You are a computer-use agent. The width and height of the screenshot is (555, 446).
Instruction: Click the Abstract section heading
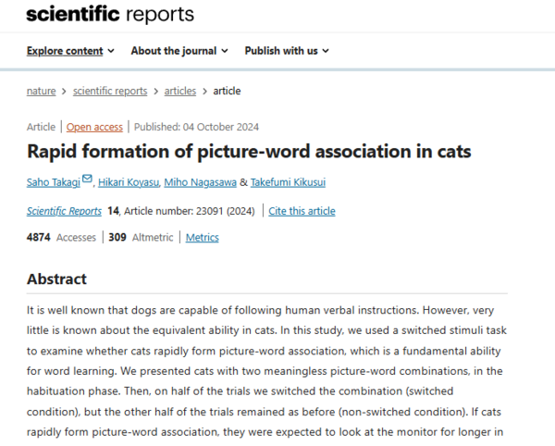[56, 279]
